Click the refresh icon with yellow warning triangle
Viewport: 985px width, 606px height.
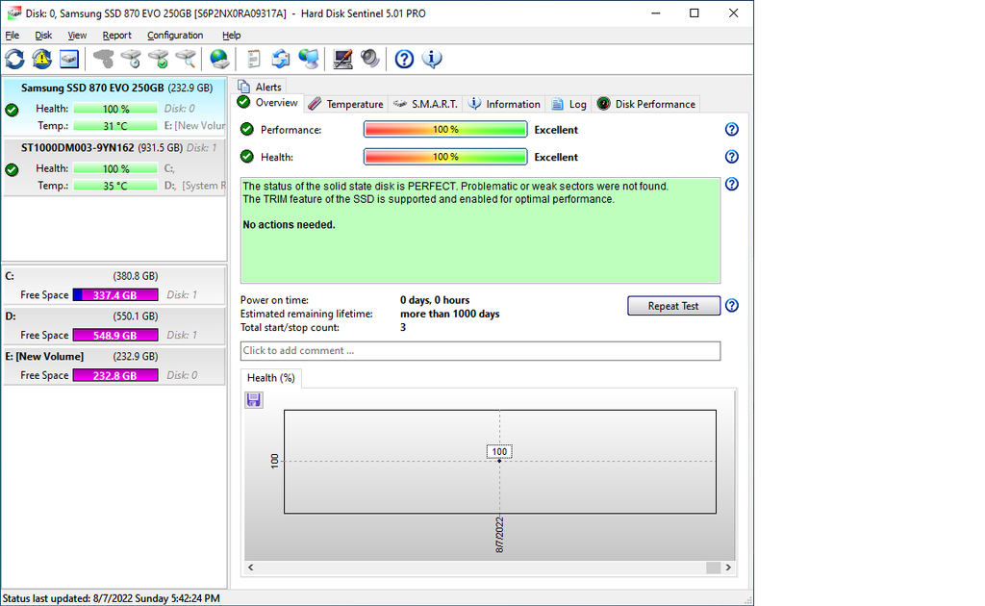coord(42,60)
